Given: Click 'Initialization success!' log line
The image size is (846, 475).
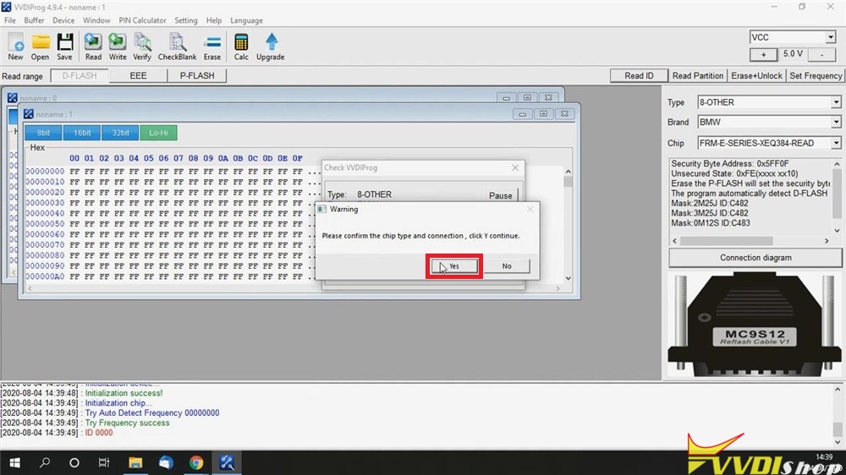Looking at the screenshot, I should [x=124, y=394].
